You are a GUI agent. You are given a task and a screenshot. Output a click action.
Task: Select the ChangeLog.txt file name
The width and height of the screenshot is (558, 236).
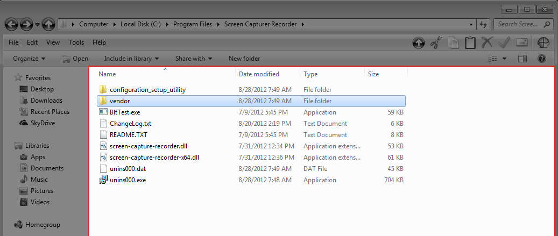click(x=131, y=124)
